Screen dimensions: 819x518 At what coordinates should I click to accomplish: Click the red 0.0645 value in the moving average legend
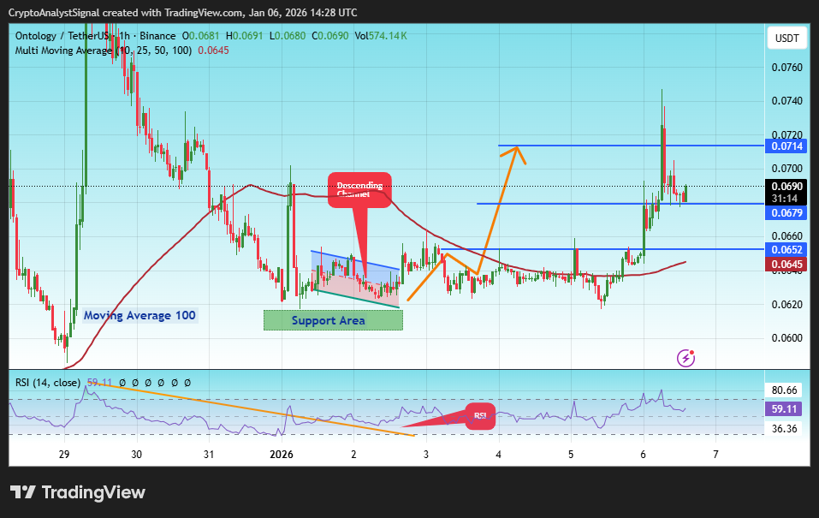click(213, 51)
